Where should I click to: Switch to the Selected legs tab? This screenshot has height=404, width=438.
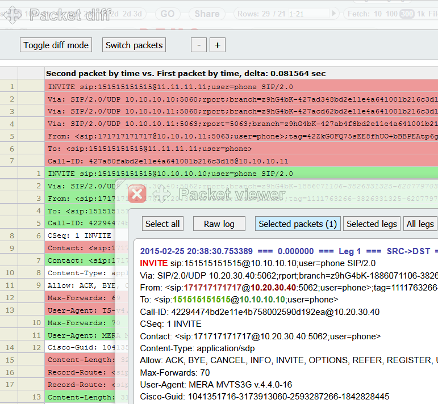coord(372,224)
